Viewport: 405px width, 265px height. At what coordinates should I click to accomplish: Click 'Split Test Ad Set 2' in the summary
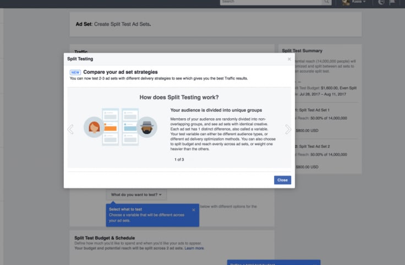314,146
